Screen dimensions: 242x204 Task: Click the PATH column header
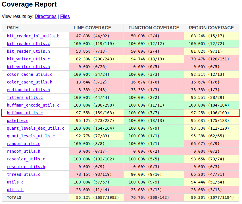35,28
